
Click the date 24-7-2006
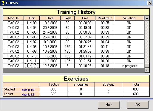coord(50,32)
